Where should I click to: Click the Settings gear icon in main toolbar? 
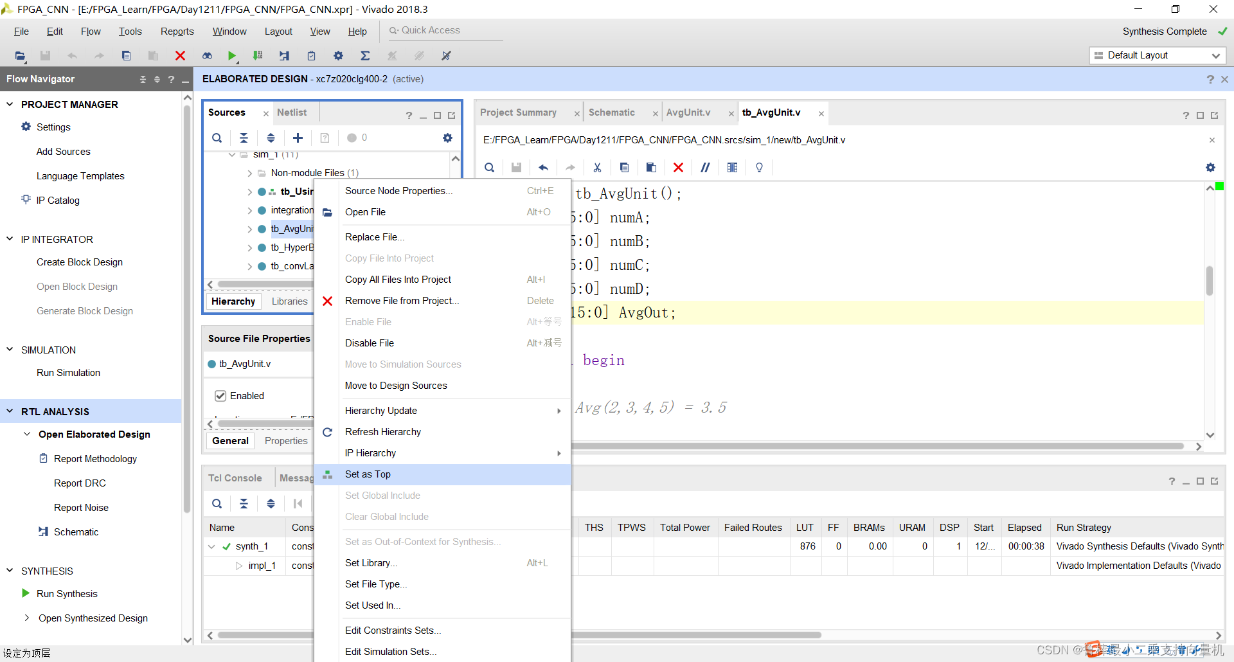[x=338, y=56]
